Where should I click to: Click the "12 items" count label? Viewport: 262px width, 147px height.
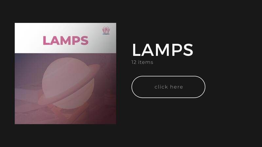point(142,62)
